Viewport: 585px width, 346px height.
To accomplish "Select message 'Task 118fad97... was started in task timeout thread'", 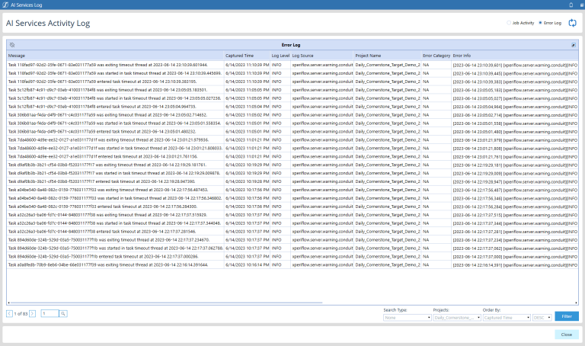I will pyautogui.click(x=114, y=73).
